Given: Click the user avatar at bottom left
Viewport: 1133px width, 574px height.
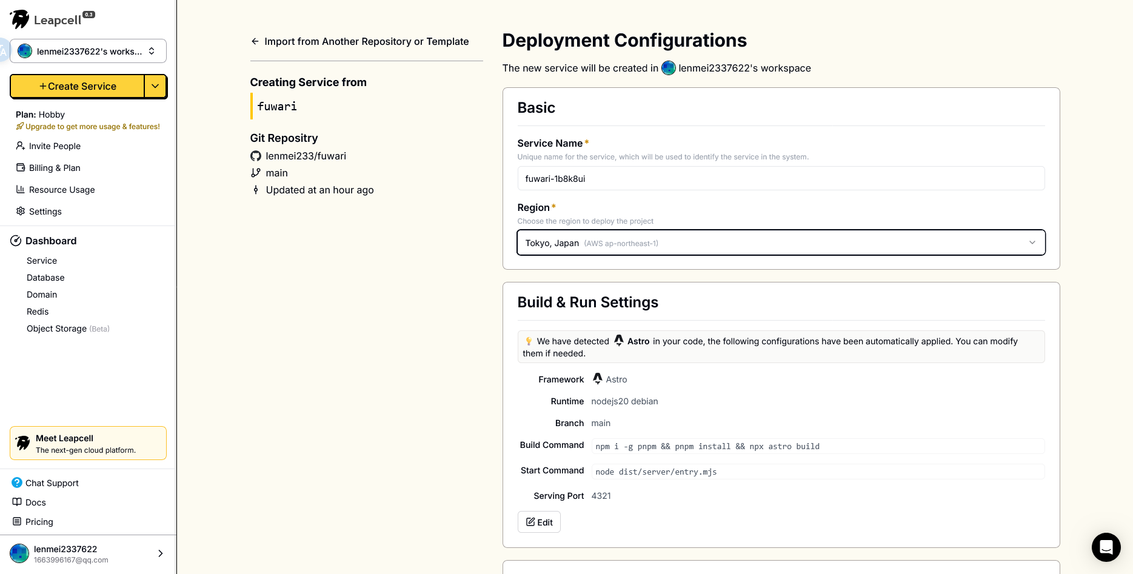Looking at the screenshot, I should point(19,553).
